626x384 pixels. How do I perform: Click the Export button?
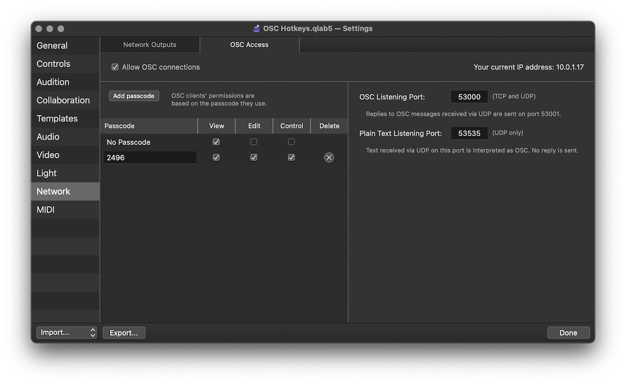pos(124,333)
